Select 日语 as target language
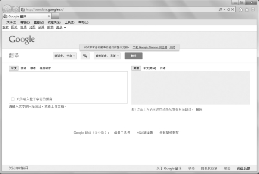 [163, 68]
